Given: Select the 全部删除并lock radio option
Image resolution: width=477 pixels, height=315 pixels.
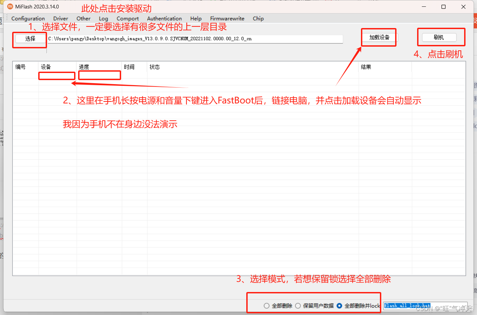Looking at the screenshot, I should (339, 306).
